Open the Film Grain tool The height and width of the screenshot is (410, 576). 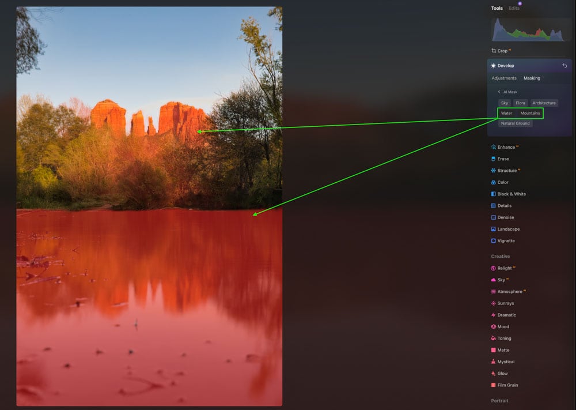click(x=505, y=385)
